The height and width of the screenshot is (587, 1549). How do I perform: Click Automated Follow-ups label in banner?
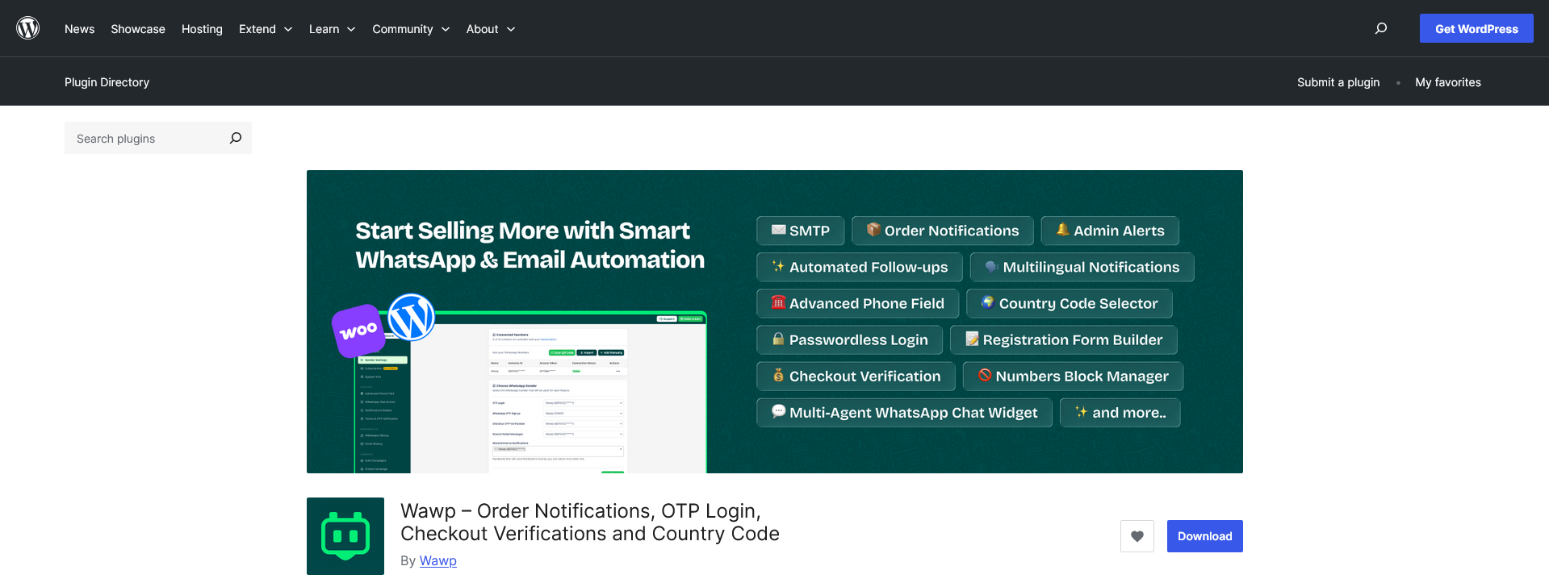pyautogui.click(x=860, y=267)
